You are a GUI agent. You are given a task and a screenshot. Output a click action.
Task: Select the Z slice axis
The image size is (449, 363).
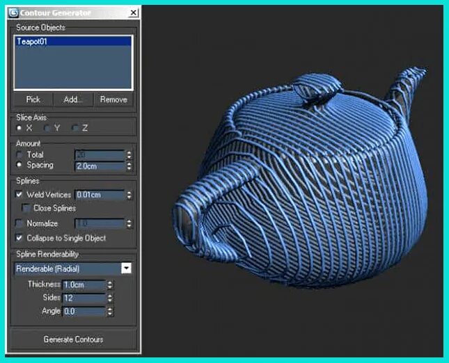point(75,128)
